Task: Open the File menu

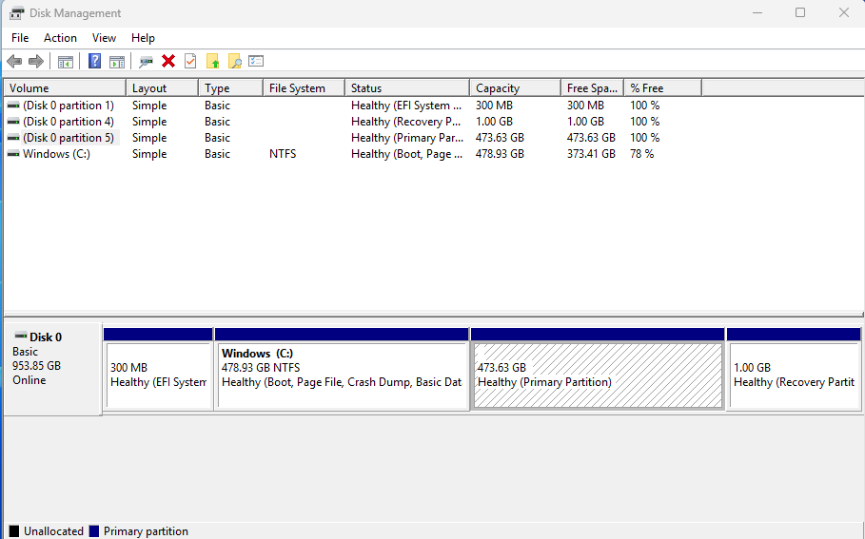Action: (20, 38)
